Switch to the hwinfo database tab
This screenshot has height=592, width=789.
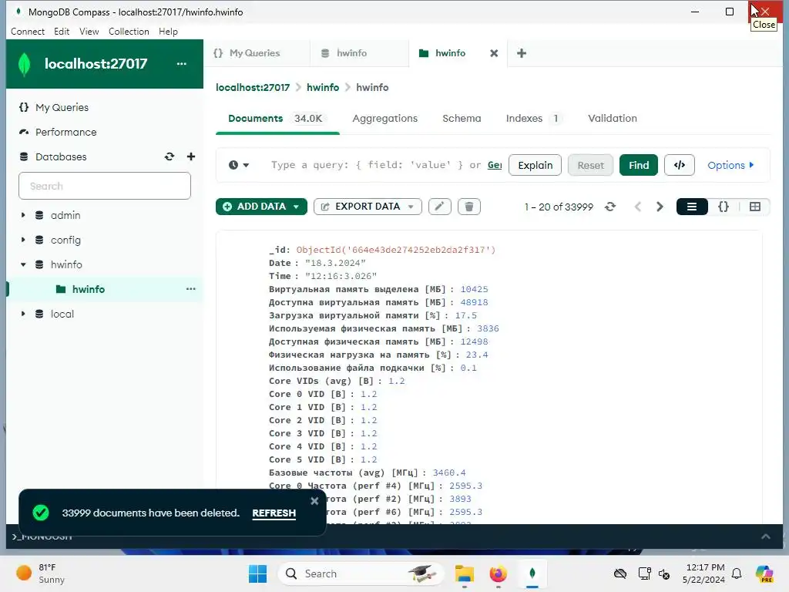tap(351, 53)
